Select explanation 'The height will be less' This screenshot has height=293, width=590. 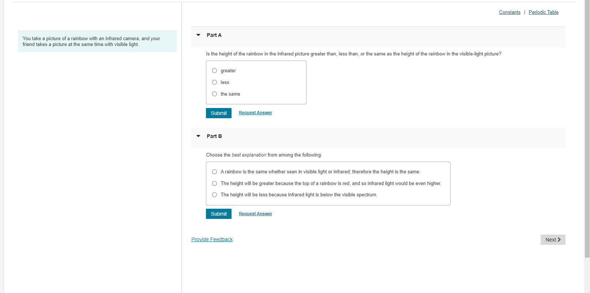(x=215, y=195)
